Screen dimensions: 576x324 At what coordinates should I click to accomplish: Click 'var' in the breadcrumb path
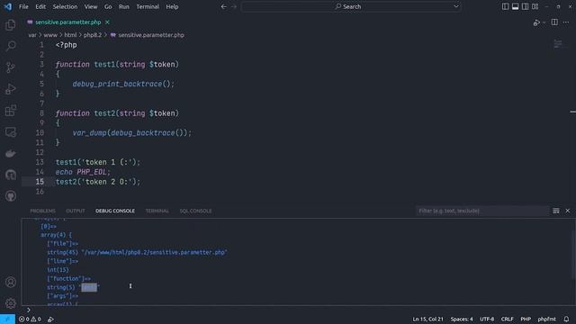point(32,35)
